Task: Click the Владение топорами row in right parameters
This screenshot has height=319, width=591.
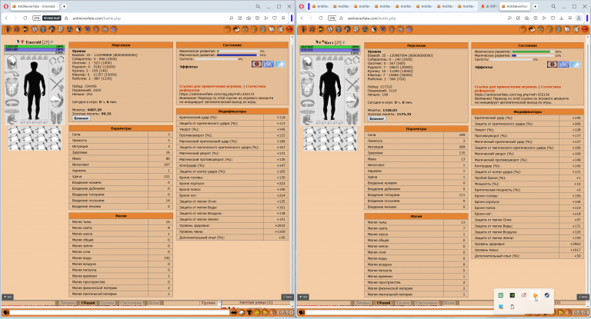Action: pos(416,195)
